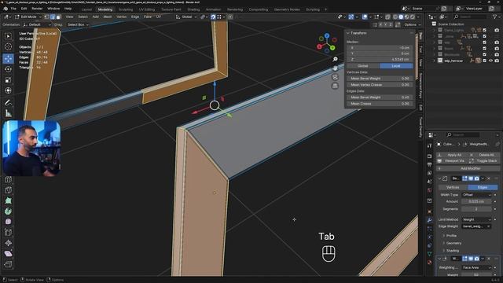Open the Edge menu in viewport header
Image resolution: width=503 pixels, height=283 pixels.
pos(135,17)
